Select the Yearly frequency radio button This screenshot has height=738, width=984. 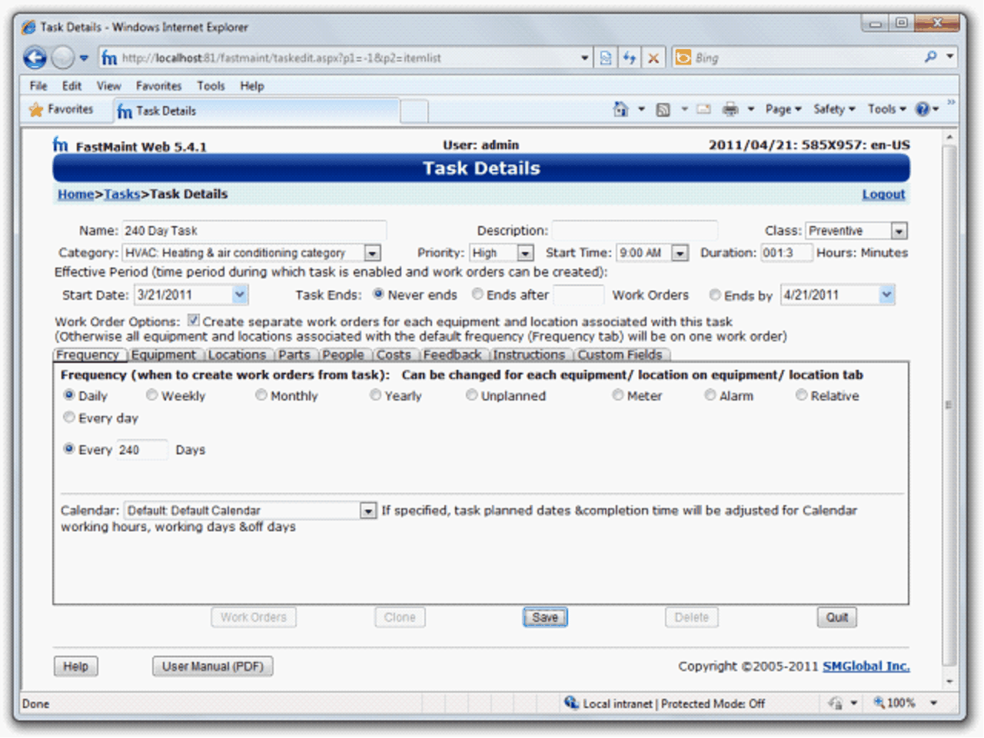375,394
